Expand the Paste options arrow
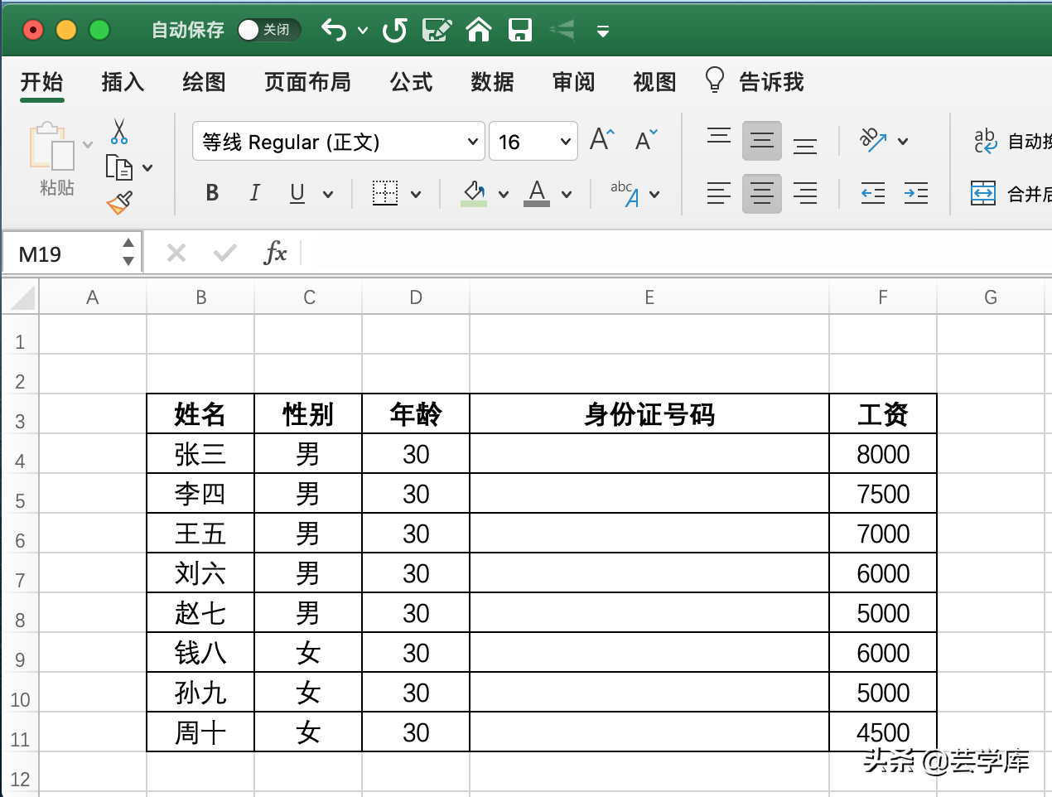 88,144
